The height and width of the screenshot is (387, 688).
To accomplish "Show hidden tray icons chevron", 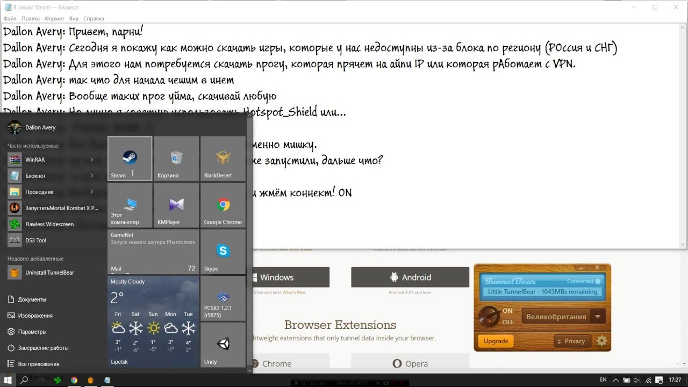I will [x=616, y=380].
